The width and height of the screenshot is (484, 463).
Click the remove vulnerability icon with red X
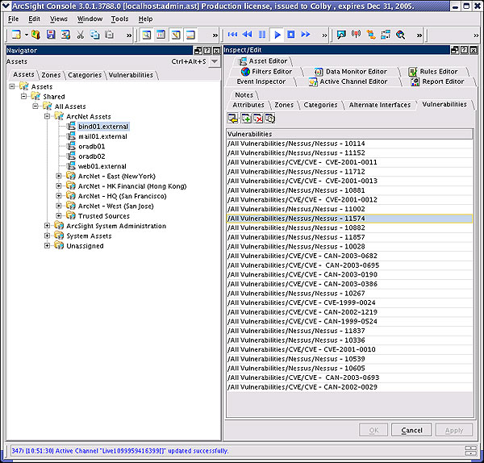pyautogui.click(x=258, y=119)
